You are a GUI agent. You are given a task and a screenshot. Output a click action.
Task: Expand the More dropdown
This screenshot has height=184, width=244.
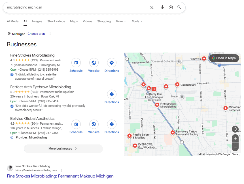click(121, 21)
